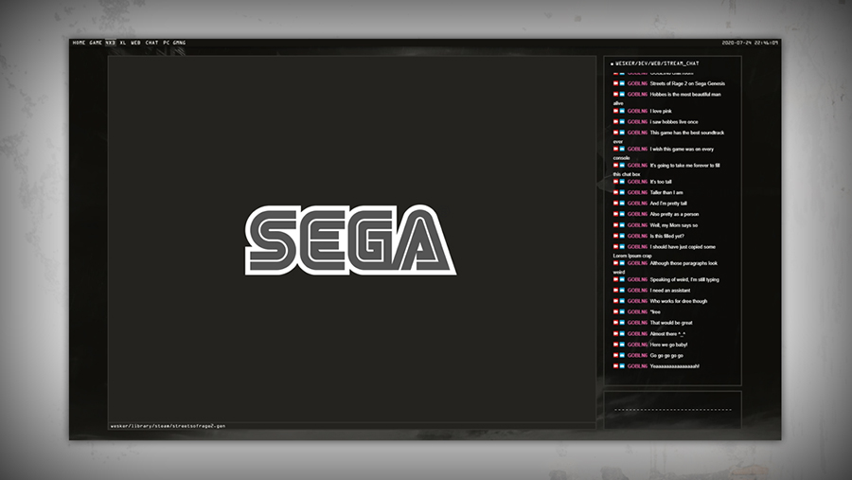Screen dimensions: 852x480
Task: Click GOBLN6 username next to 'Here we go baby!'
Action: click(x=637, y=345)
